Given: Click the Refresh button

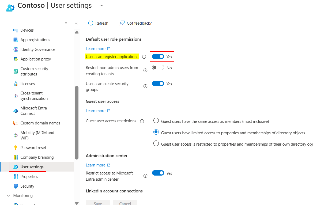Looking at the screenshot, I should tap(98, 23).
